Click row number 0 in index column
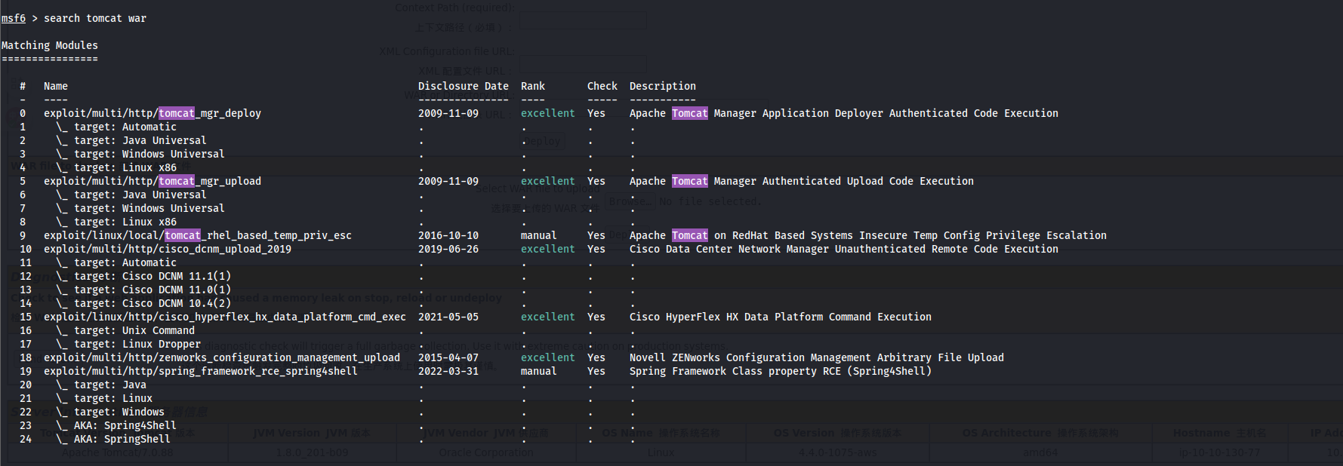Screen dimensions: 1343x466 coord(23,113)
